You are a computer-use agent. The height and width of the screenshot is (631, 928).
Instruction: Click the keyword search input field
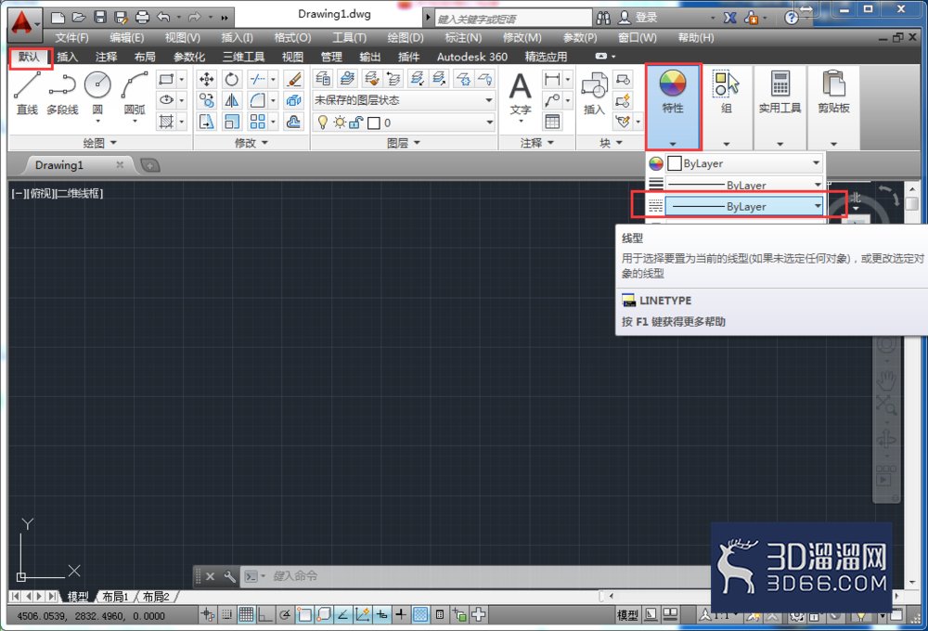[x=513, y=19]
